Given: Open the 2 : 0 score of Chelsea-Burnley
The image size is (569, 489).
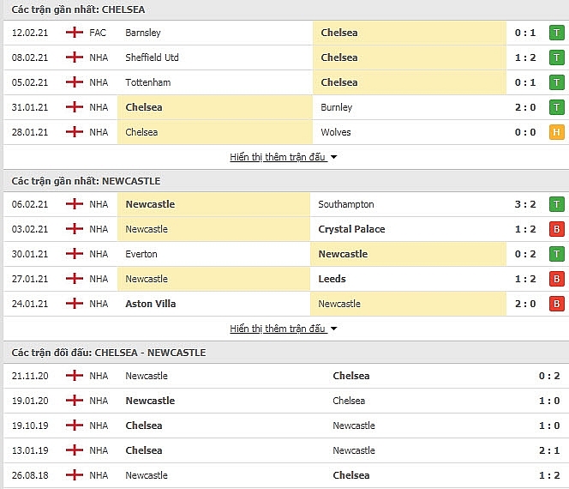Looking at the screenshot, I should (525, 107).
